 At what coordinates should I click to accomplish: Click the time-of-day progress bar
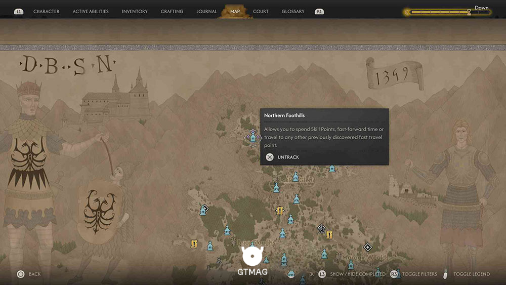click(448, 12)
